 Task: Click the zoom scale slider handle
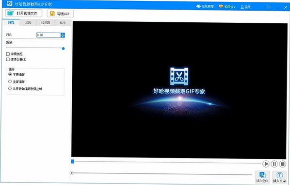click(63, 49)
